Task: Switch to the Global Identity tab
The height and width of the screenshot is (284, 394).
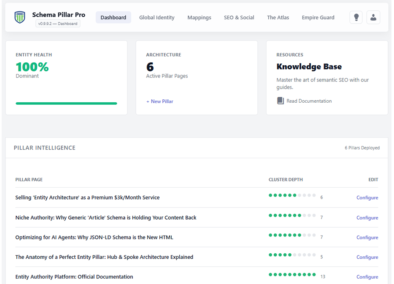Action: point(157,17)
